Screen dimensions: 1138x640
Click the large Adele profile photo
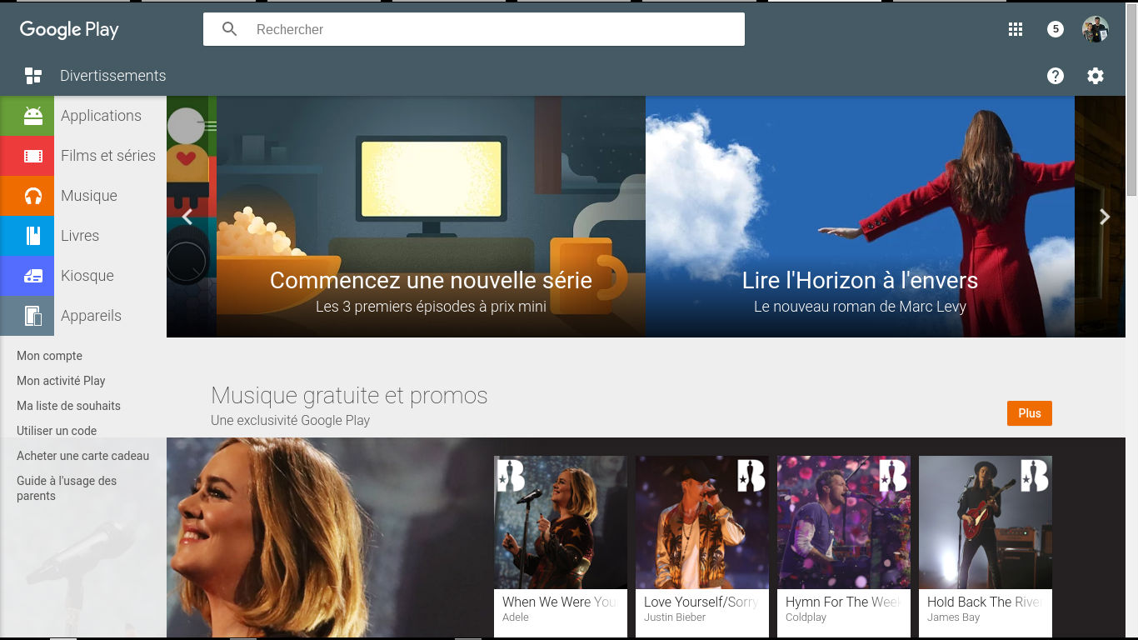(329, 537)
